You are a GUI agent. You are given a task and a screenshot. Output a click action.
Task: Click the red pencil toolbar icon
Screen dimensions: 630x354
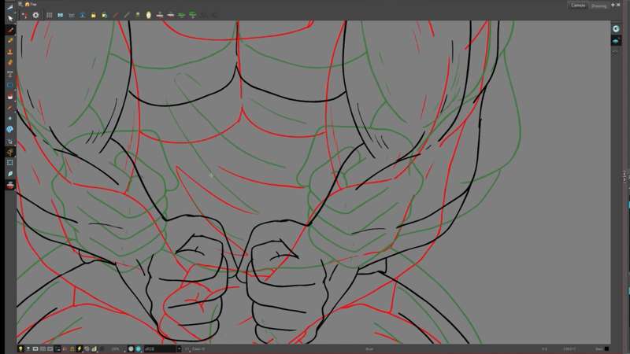pos(116,15)
